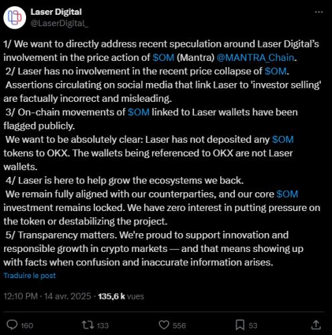Click $OM after 'price collapse of'
The image size is (332, 335).
click(276, 71)
